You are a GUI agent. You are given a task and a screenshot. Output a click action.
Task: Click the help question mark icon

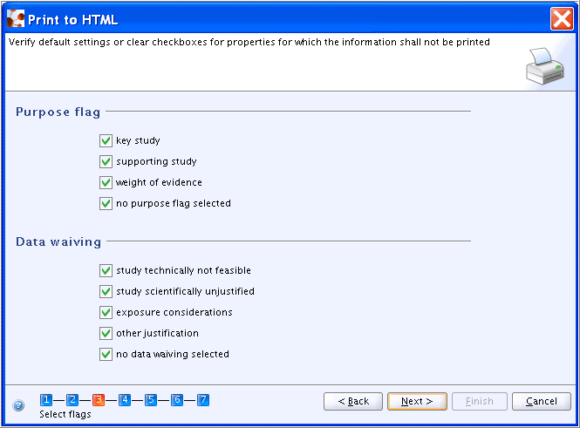tap(18, 405)
